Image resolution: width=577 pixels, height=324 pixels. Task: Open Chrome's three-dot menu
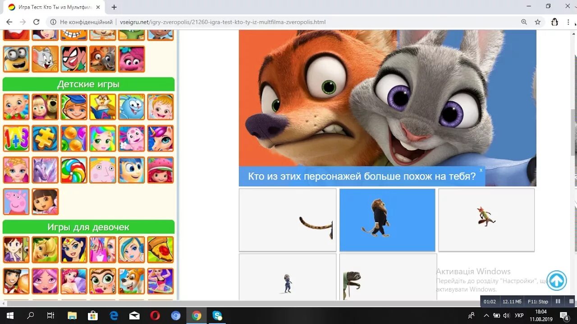(569, 22)
